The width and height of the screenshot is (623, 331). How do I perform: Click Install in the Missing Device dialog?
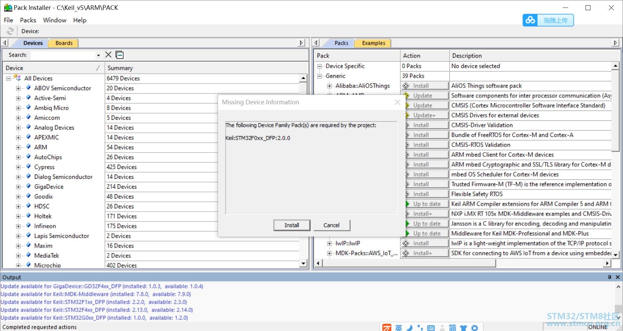[292, 225]
